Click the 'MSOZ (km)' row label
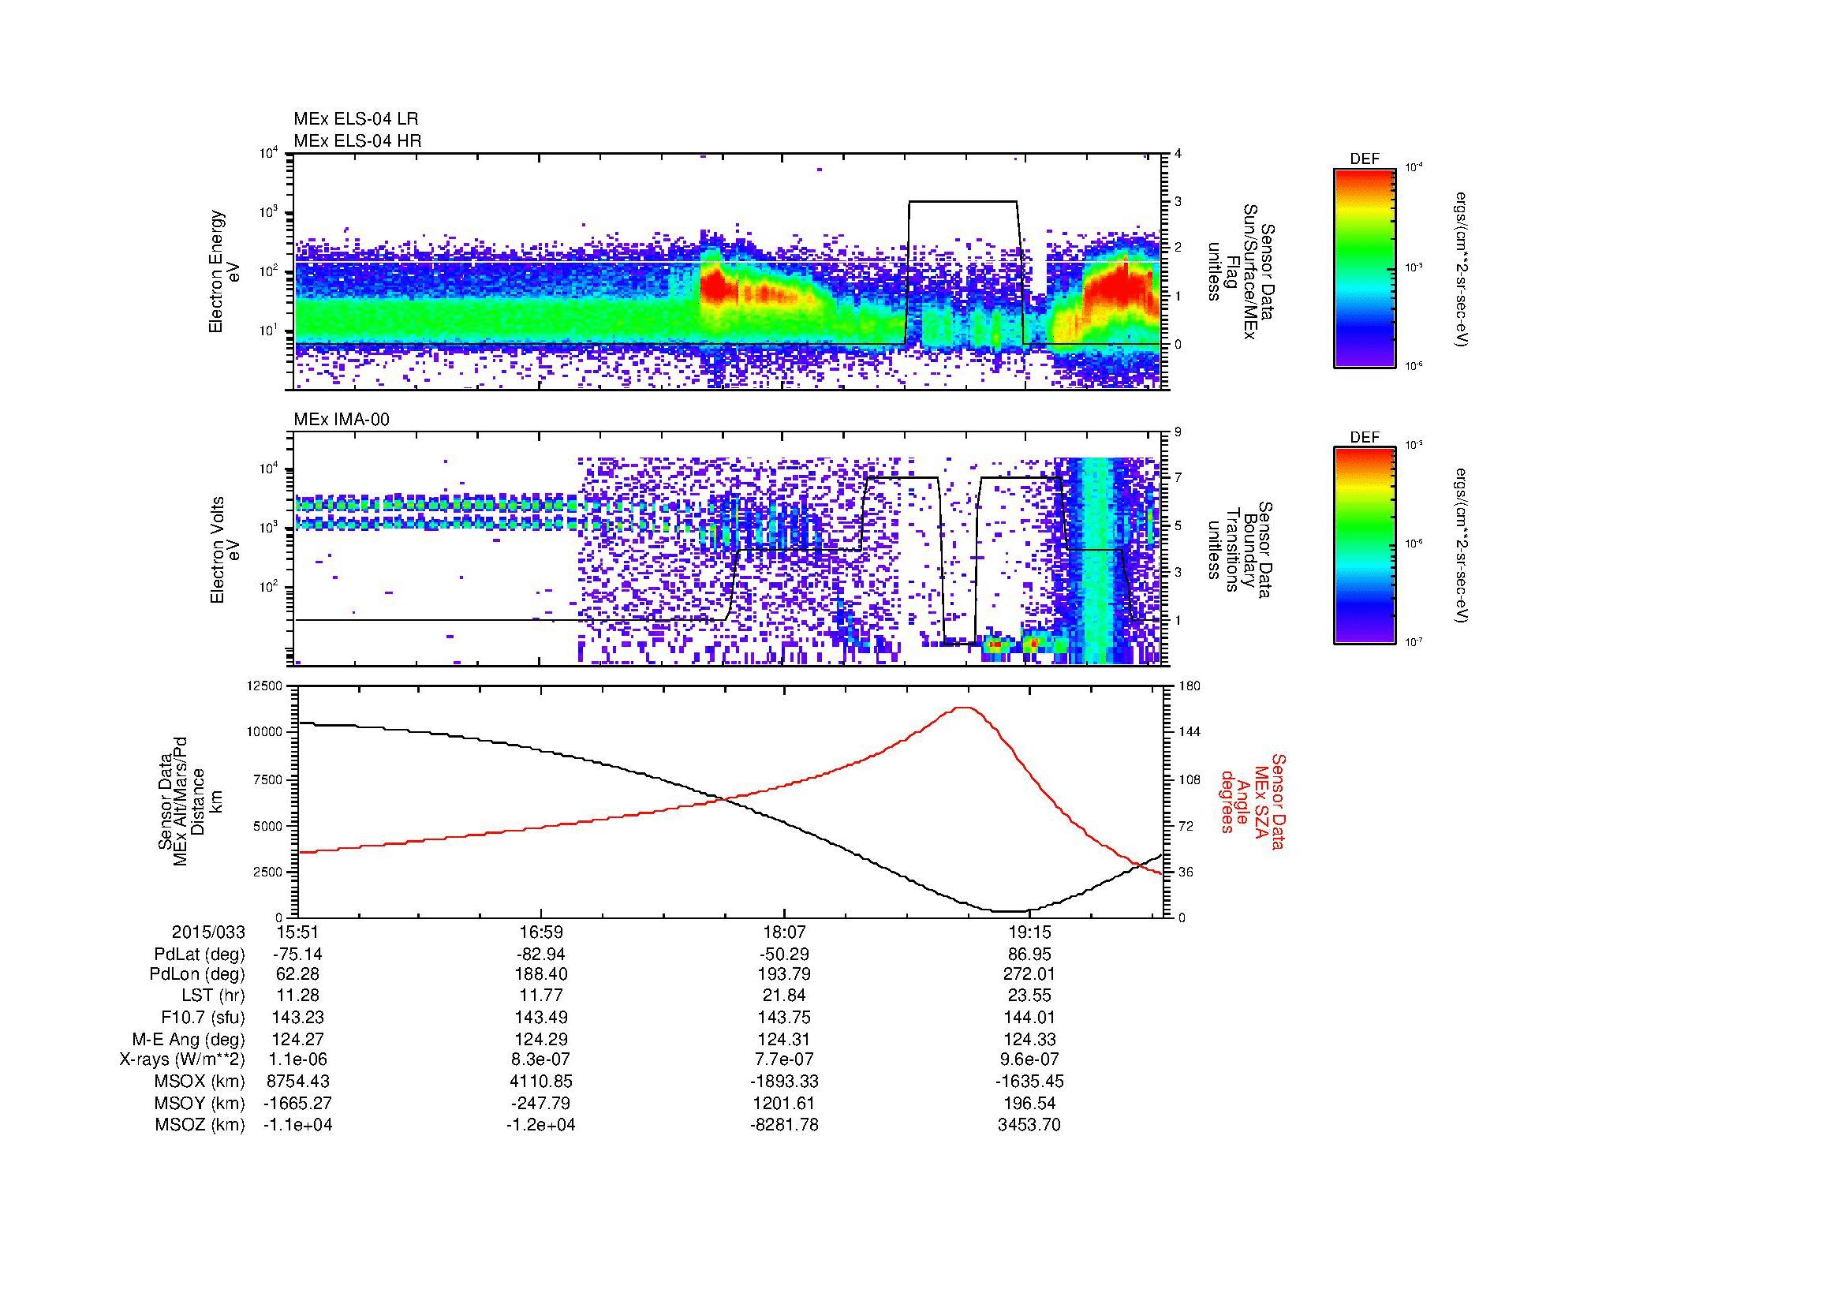The width and height of the screenshot is (1845, 1304). [x=200, y=1126]
